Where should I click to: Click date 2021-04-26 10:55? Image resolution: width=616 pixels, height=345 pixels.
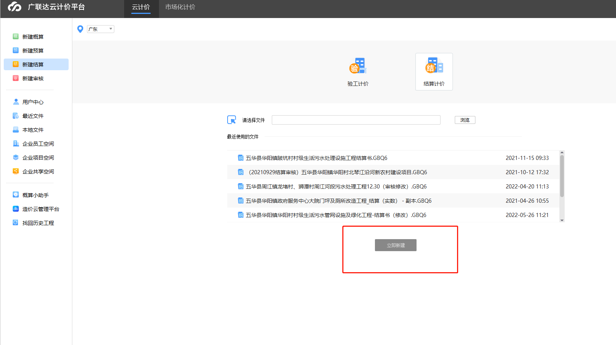527,201
